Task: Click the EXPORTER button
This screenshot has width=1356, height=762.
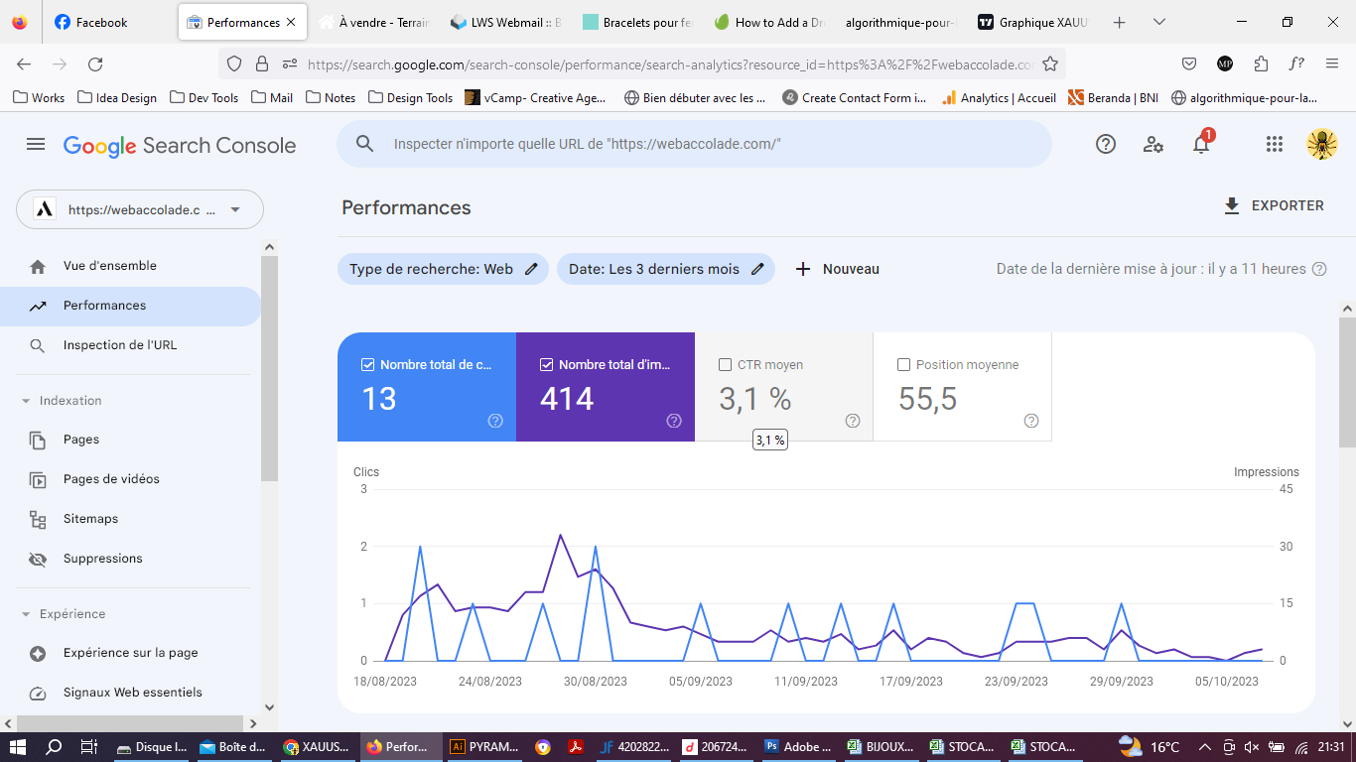Action: click(x=1275, y=206)
